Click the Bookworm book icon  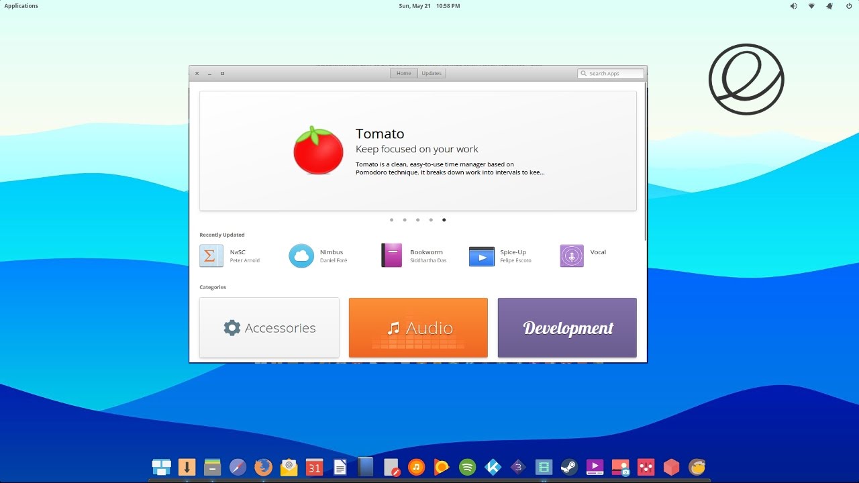pyautogui.click(x=391, y=256)
